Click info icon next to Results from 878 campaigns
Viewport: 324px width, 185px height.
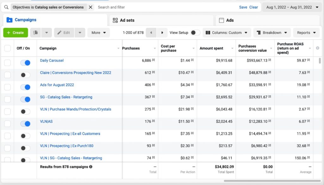click(x=91, y=167)
